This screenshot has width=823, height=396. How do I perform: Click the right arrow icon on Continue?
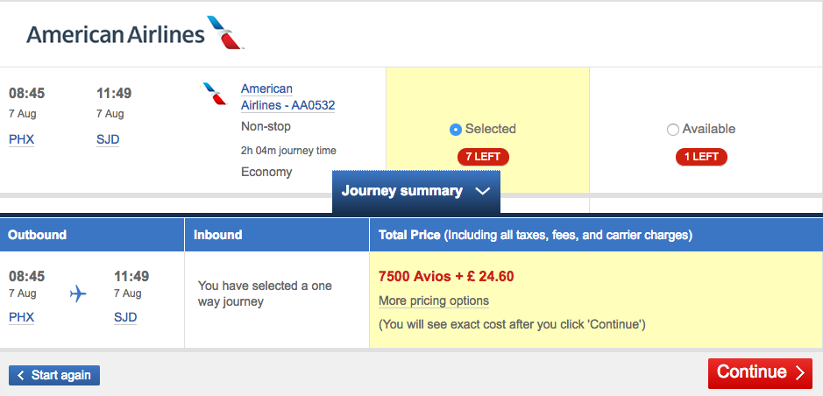point(799,373)
